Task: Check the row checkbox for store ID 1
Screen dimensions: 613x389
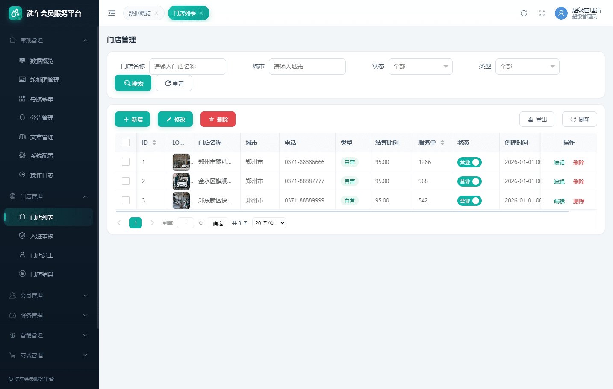Action: coord(126,162)
